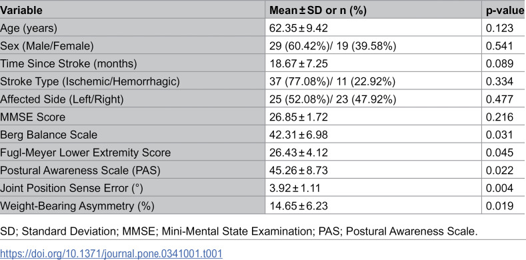
Task: Select the value 37 (77.08%)/ 11 (22.92%)
Action: [333, 81]
